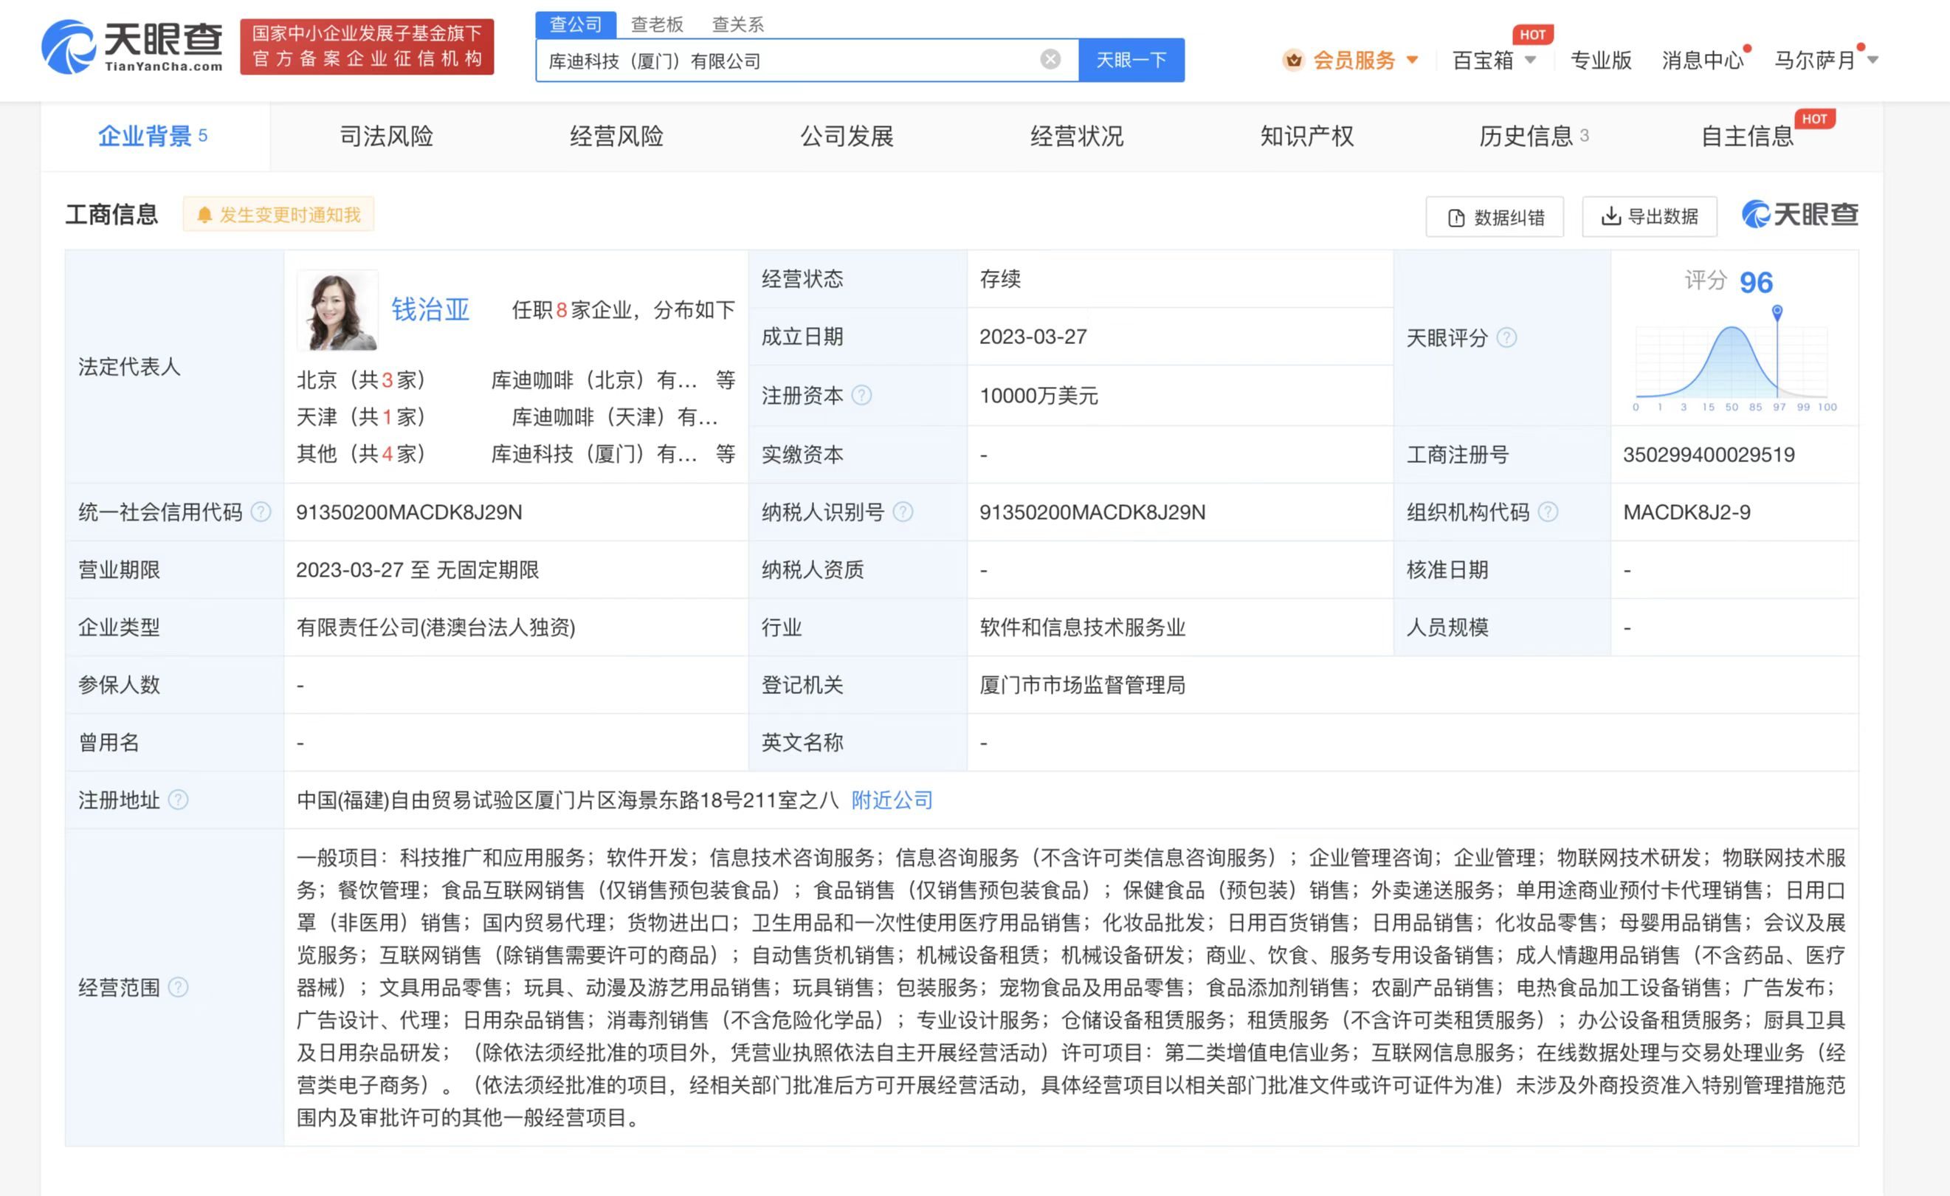The height and width of the screenshot is (1196, 1950).
Task: Clear the search box with the X icon
Action: tap(1050, 59)
